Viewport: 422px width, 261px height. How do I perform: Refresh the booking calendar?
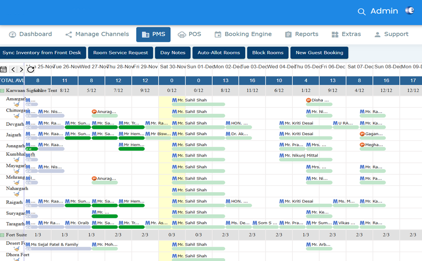31,69
